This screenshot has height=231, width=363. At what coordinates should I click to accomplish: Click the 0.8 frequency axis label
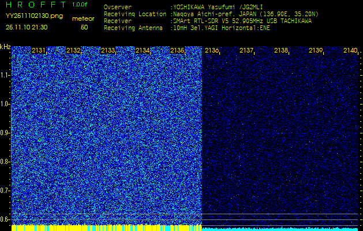[5, 162]
